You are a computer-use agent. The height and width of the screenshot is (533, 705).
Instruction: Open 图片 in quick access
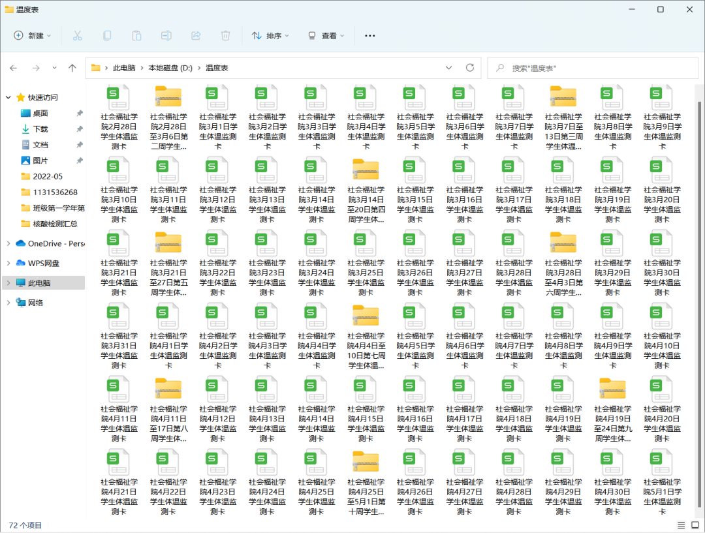[40, 160]
